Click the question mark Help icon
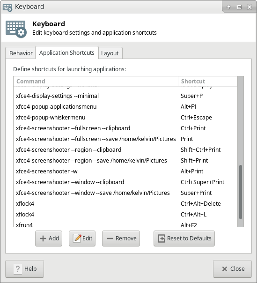The image size is (257, 283). (x=18, y=269)
